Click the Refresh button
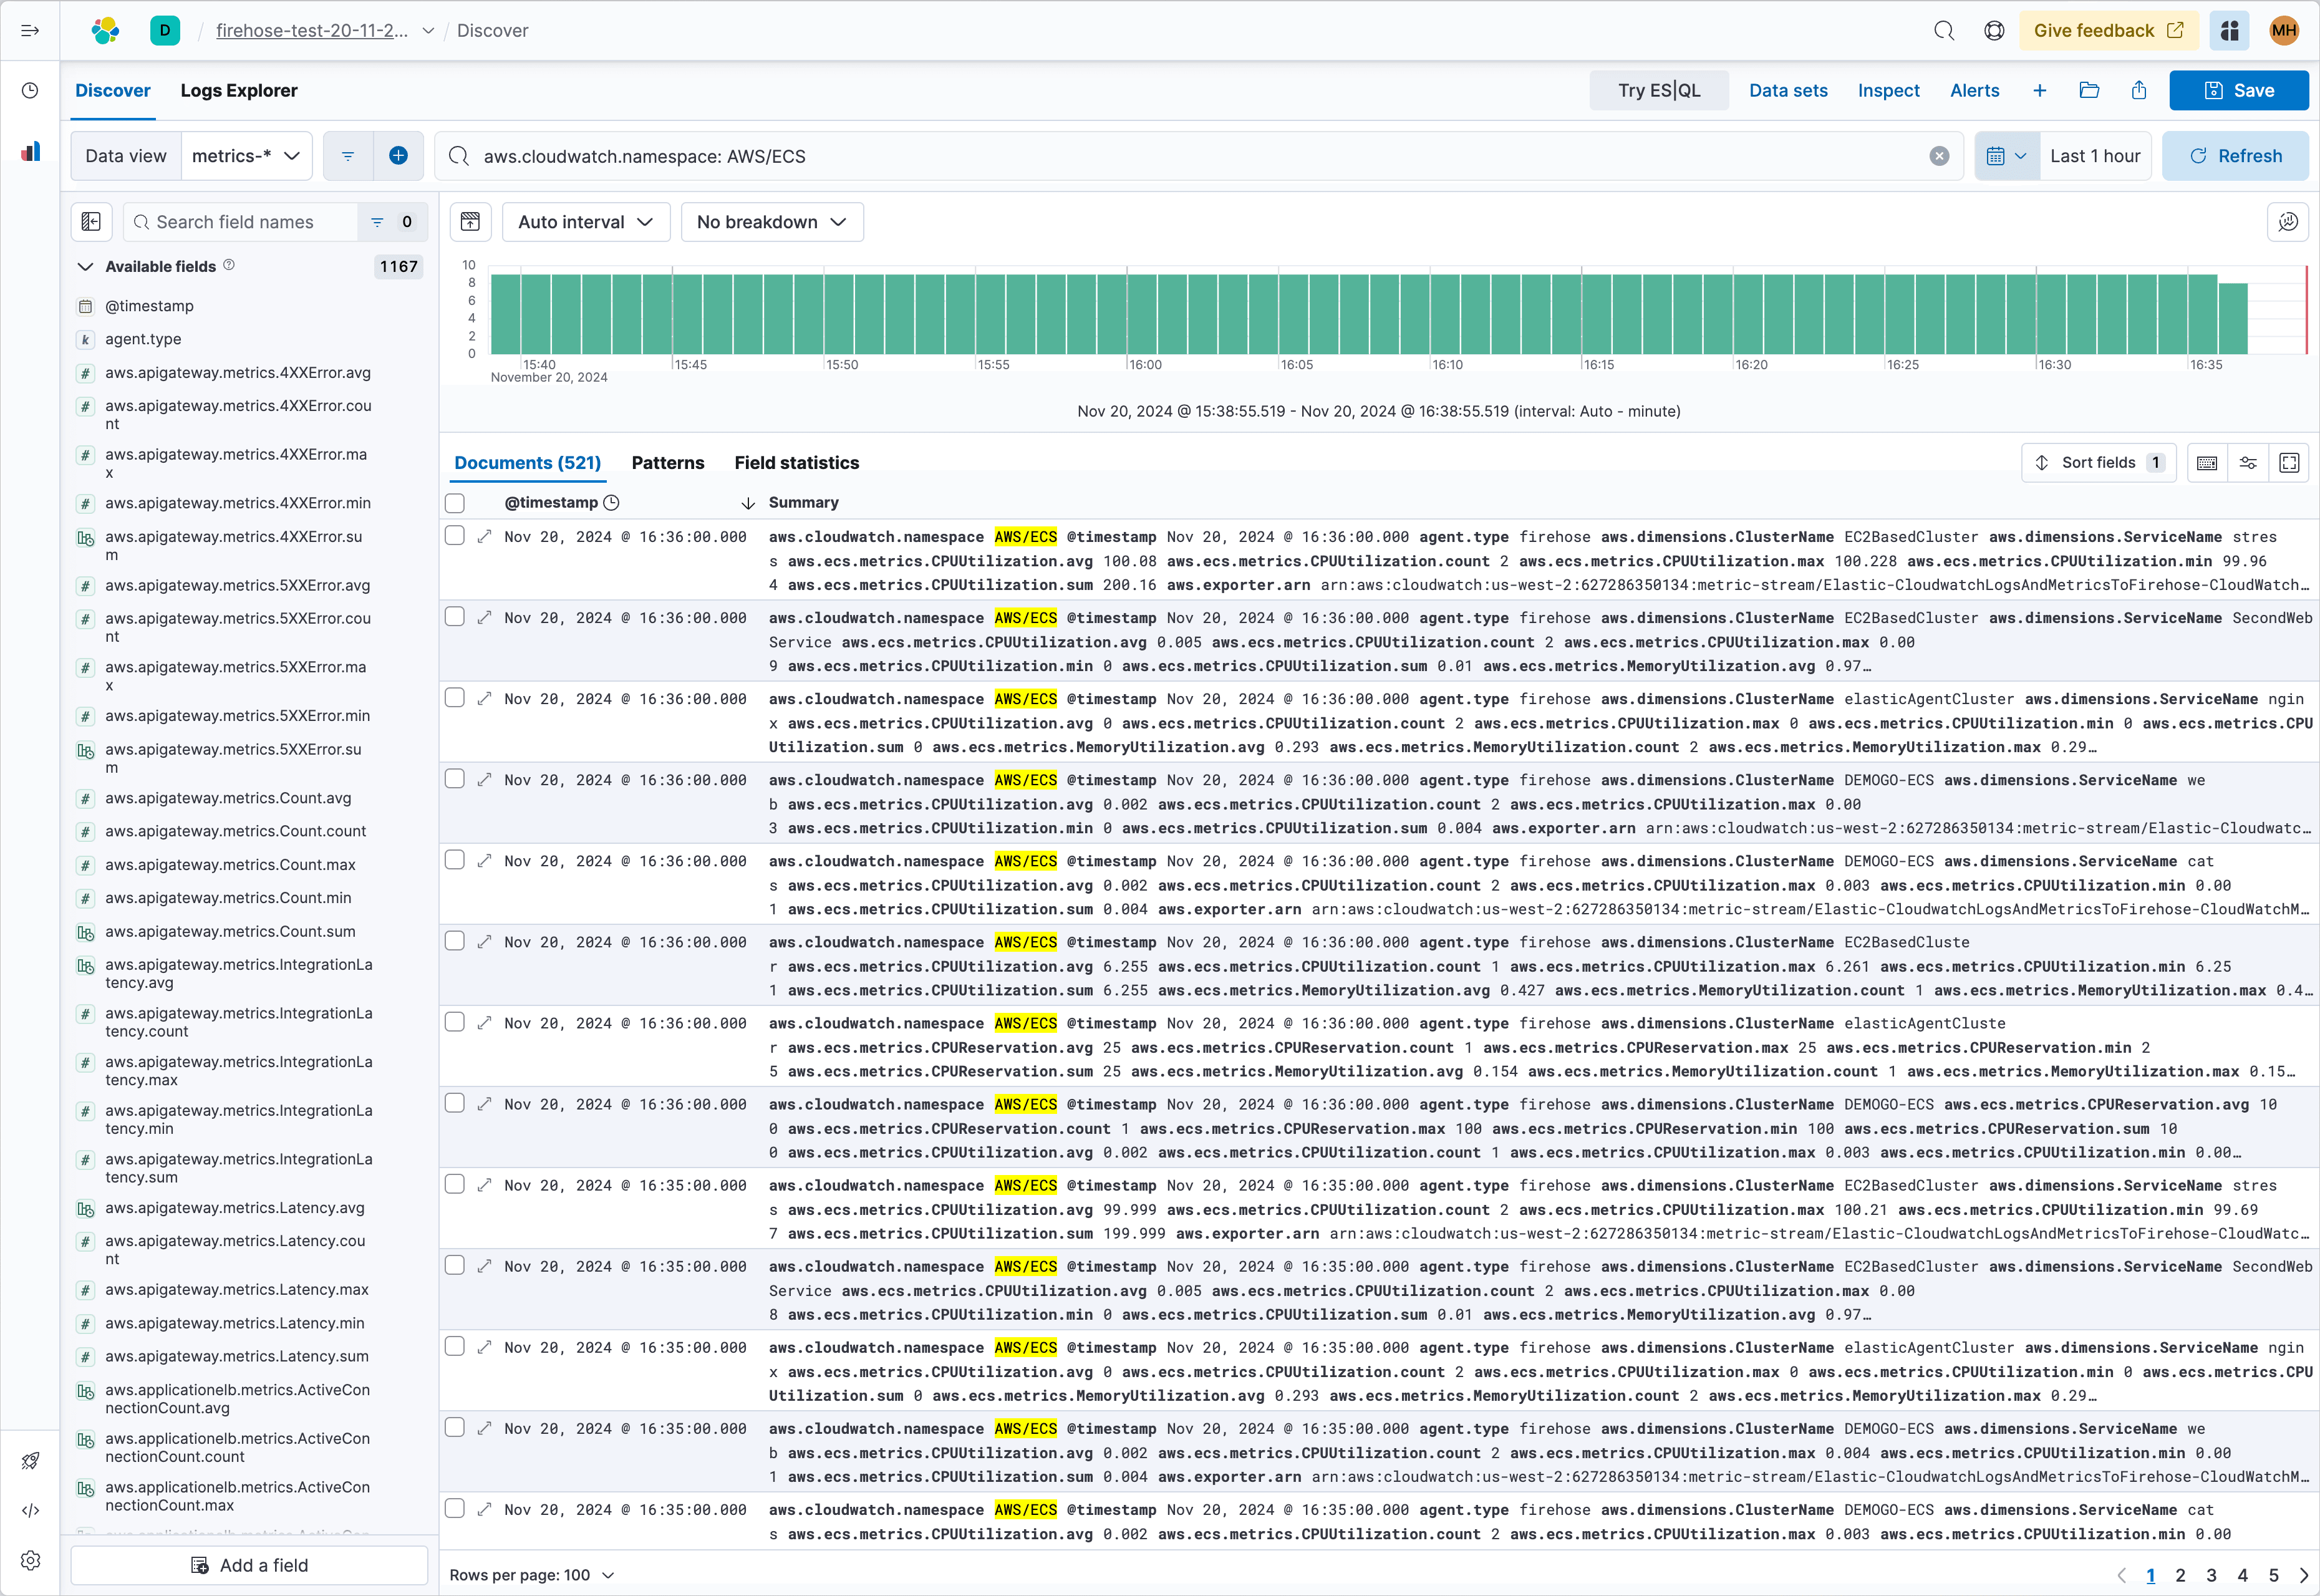 pos(2236,156)
